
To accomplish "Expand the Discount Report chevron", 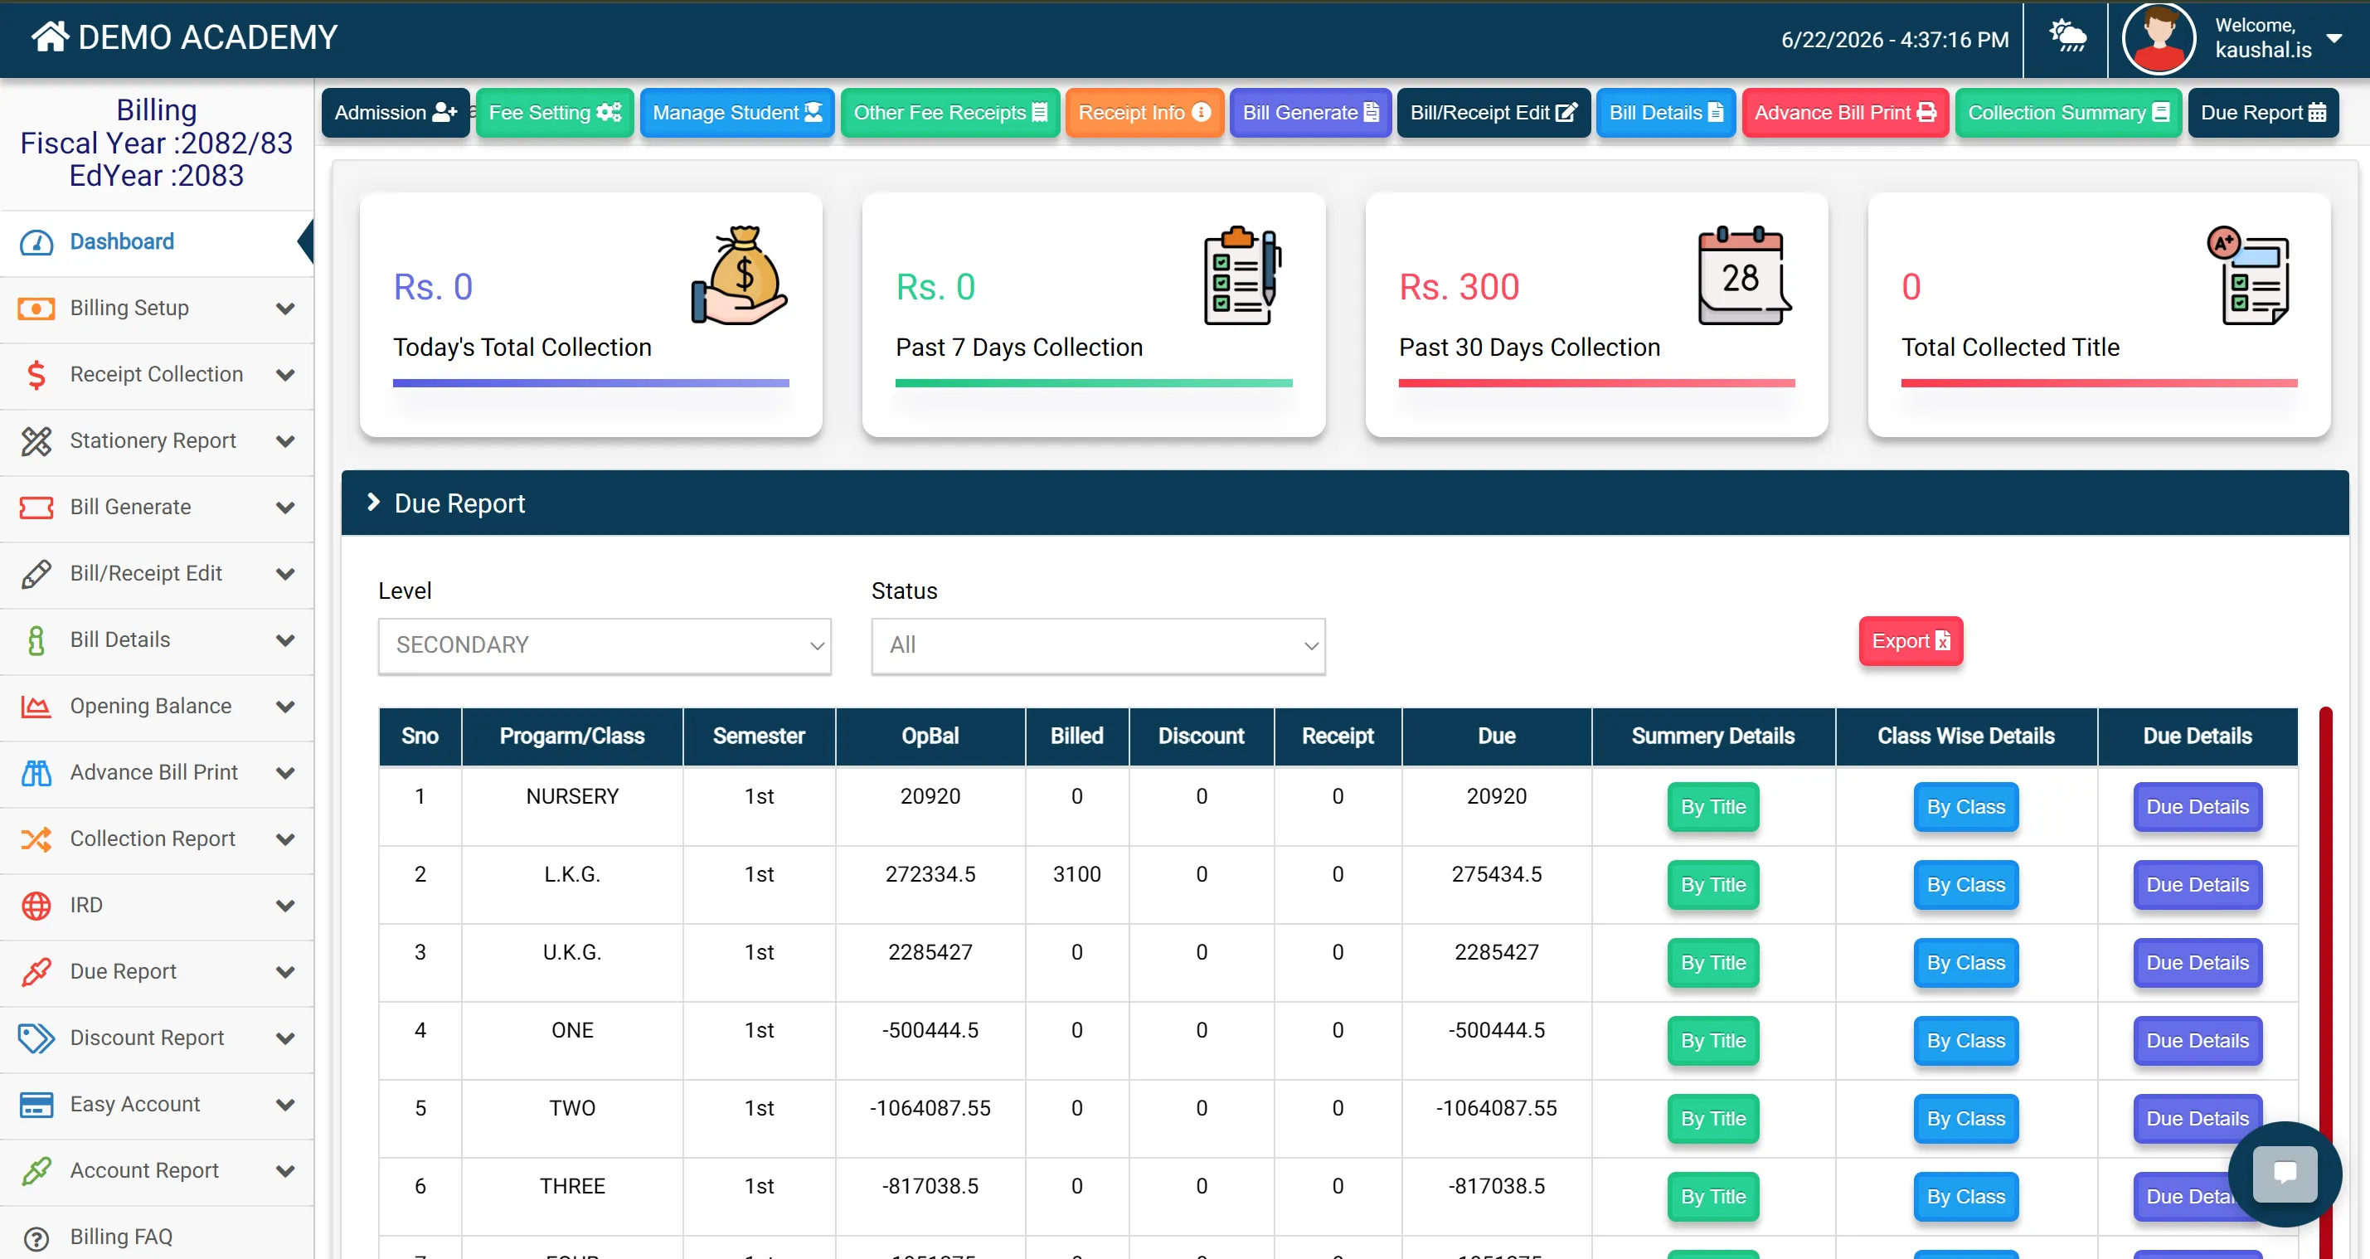I will click(285, 1038).
